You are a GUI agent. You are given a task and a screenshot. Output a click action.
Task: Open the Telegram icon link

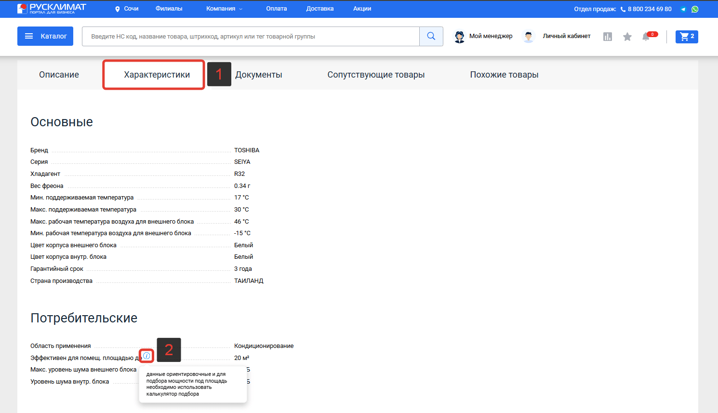683,9
